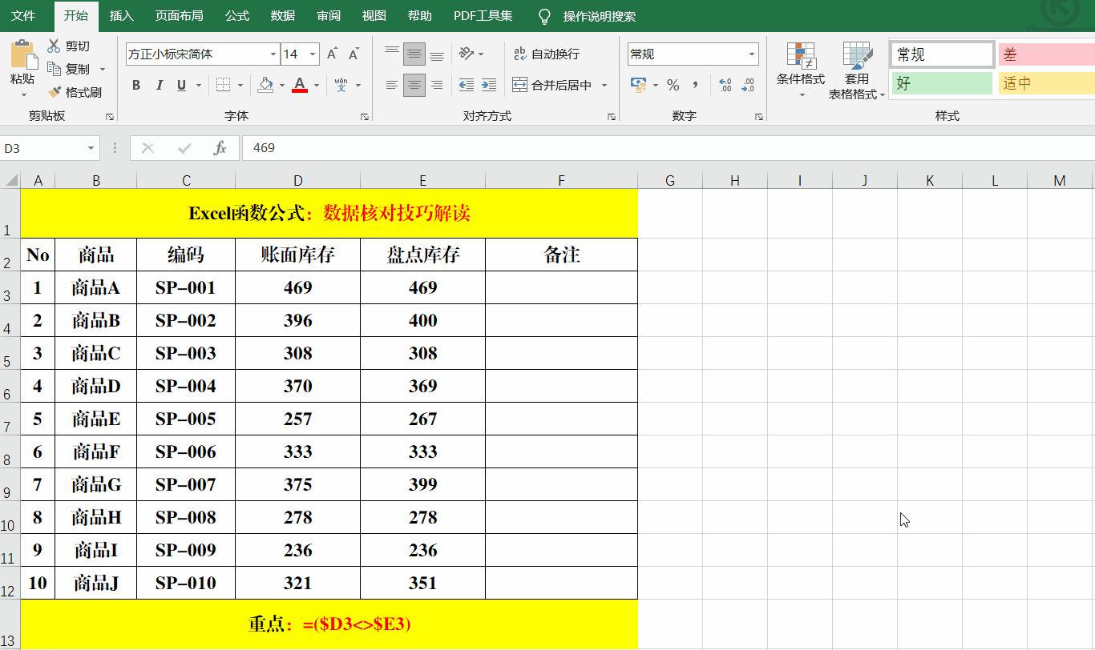Click the increase decimal icon
1095x650 pixels.
pyautogui.click(x=726, y=84)
